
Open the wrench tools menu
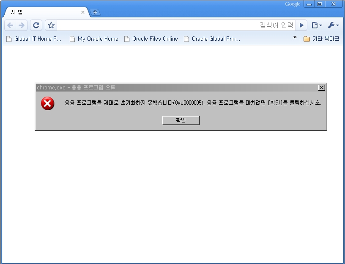coord(333,25)
